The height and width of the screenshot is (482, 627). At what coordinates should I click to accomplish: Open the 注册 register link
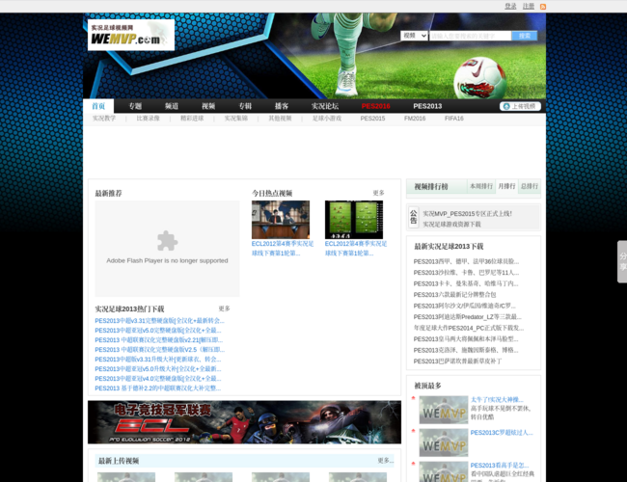point(528,6)
